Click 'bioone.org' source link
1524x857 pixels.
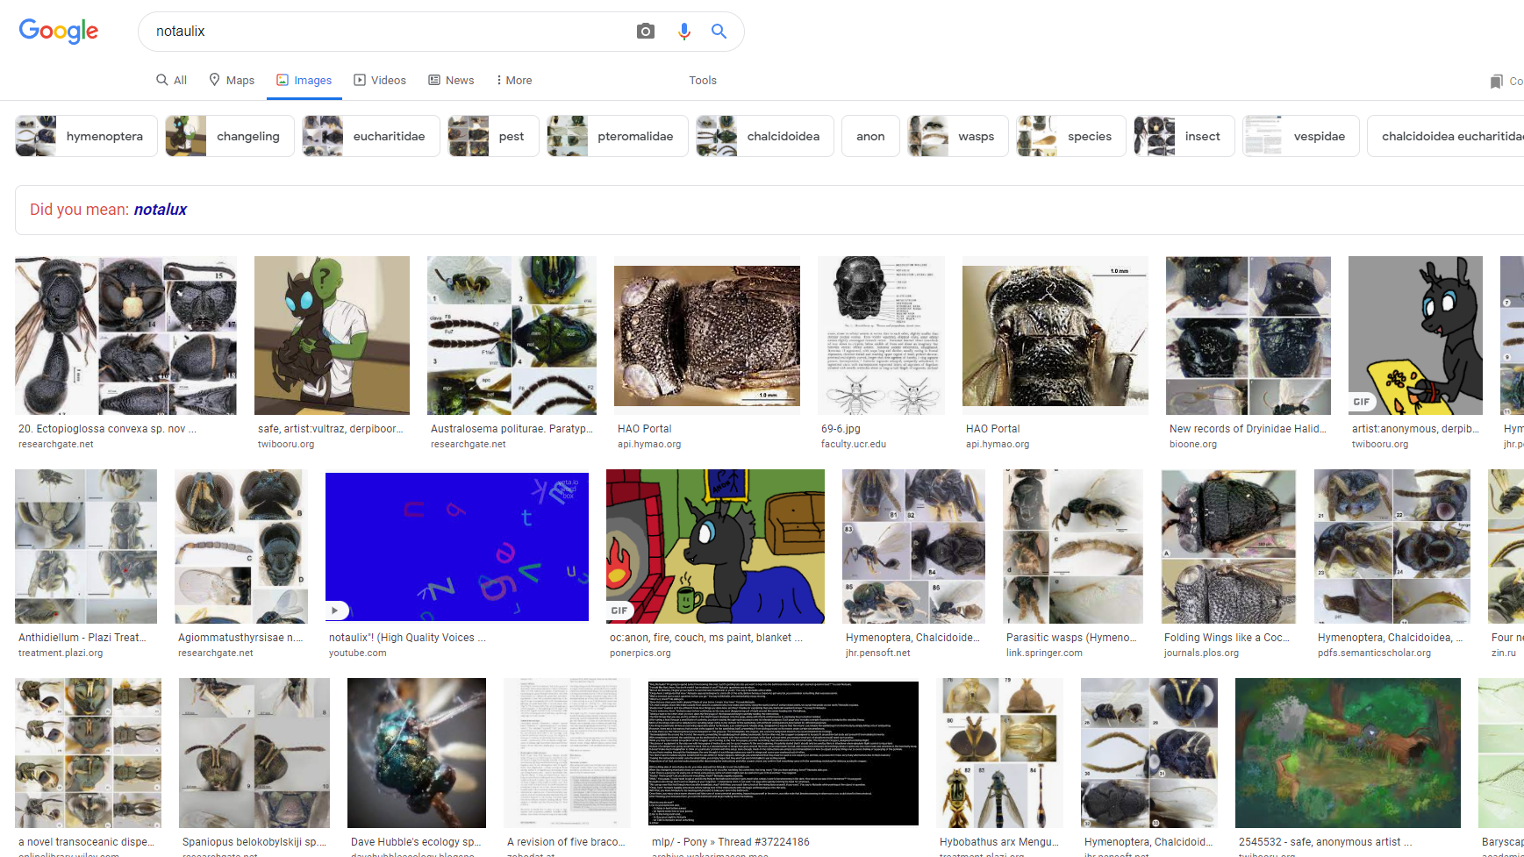(1193, 445)
